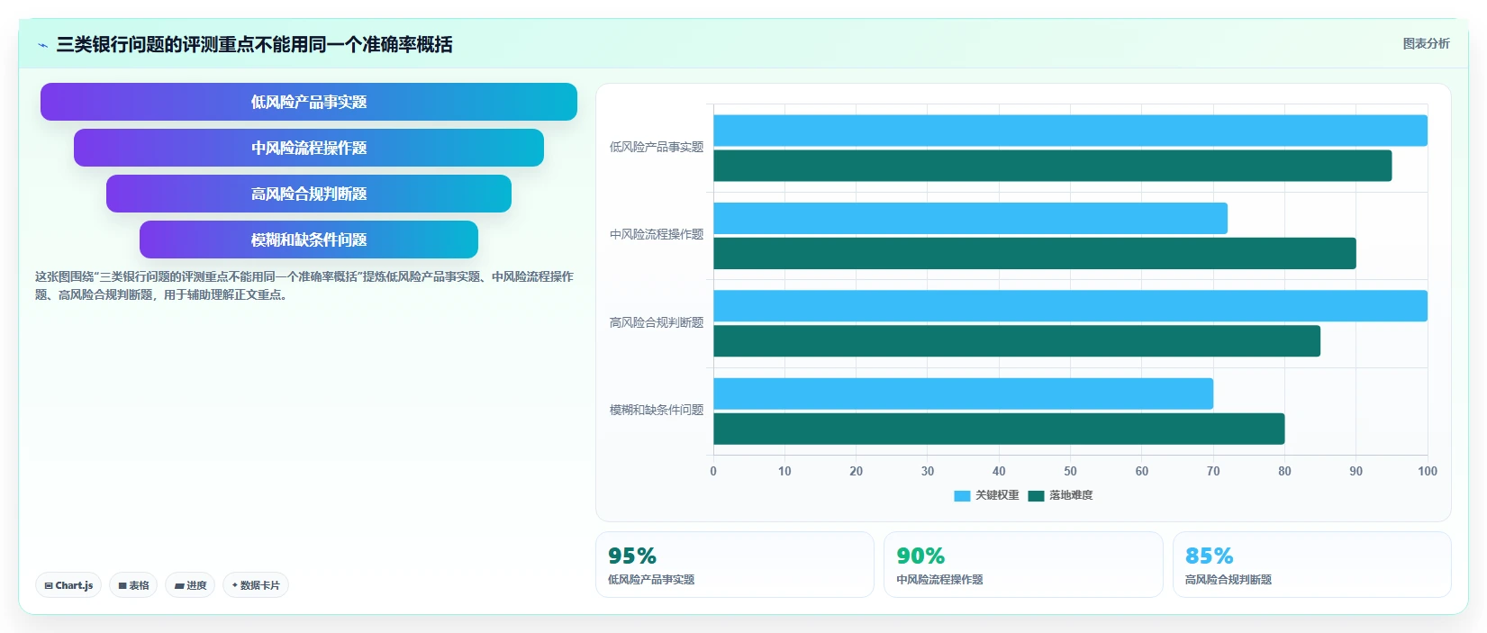Open the 90% 中风险流程操作题 data card
This screenshot has width=1487, height=633.
(x=1023, y=565)
